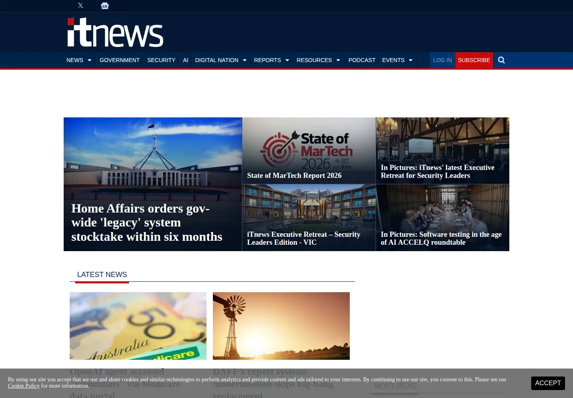Open the Google News icon
The image size is (573, 398).
click(x=105, y=6)
